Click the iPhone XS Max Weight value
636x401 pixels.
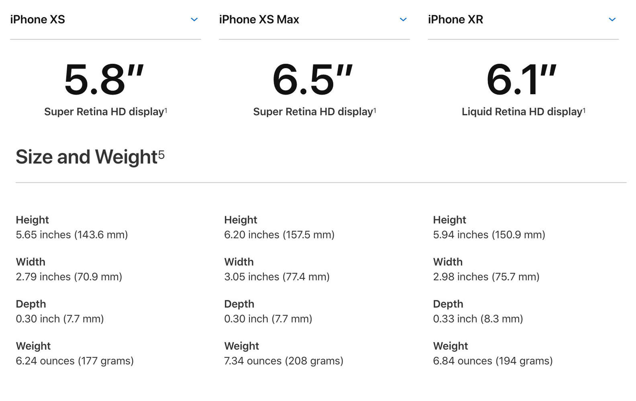tap(284, 360)
